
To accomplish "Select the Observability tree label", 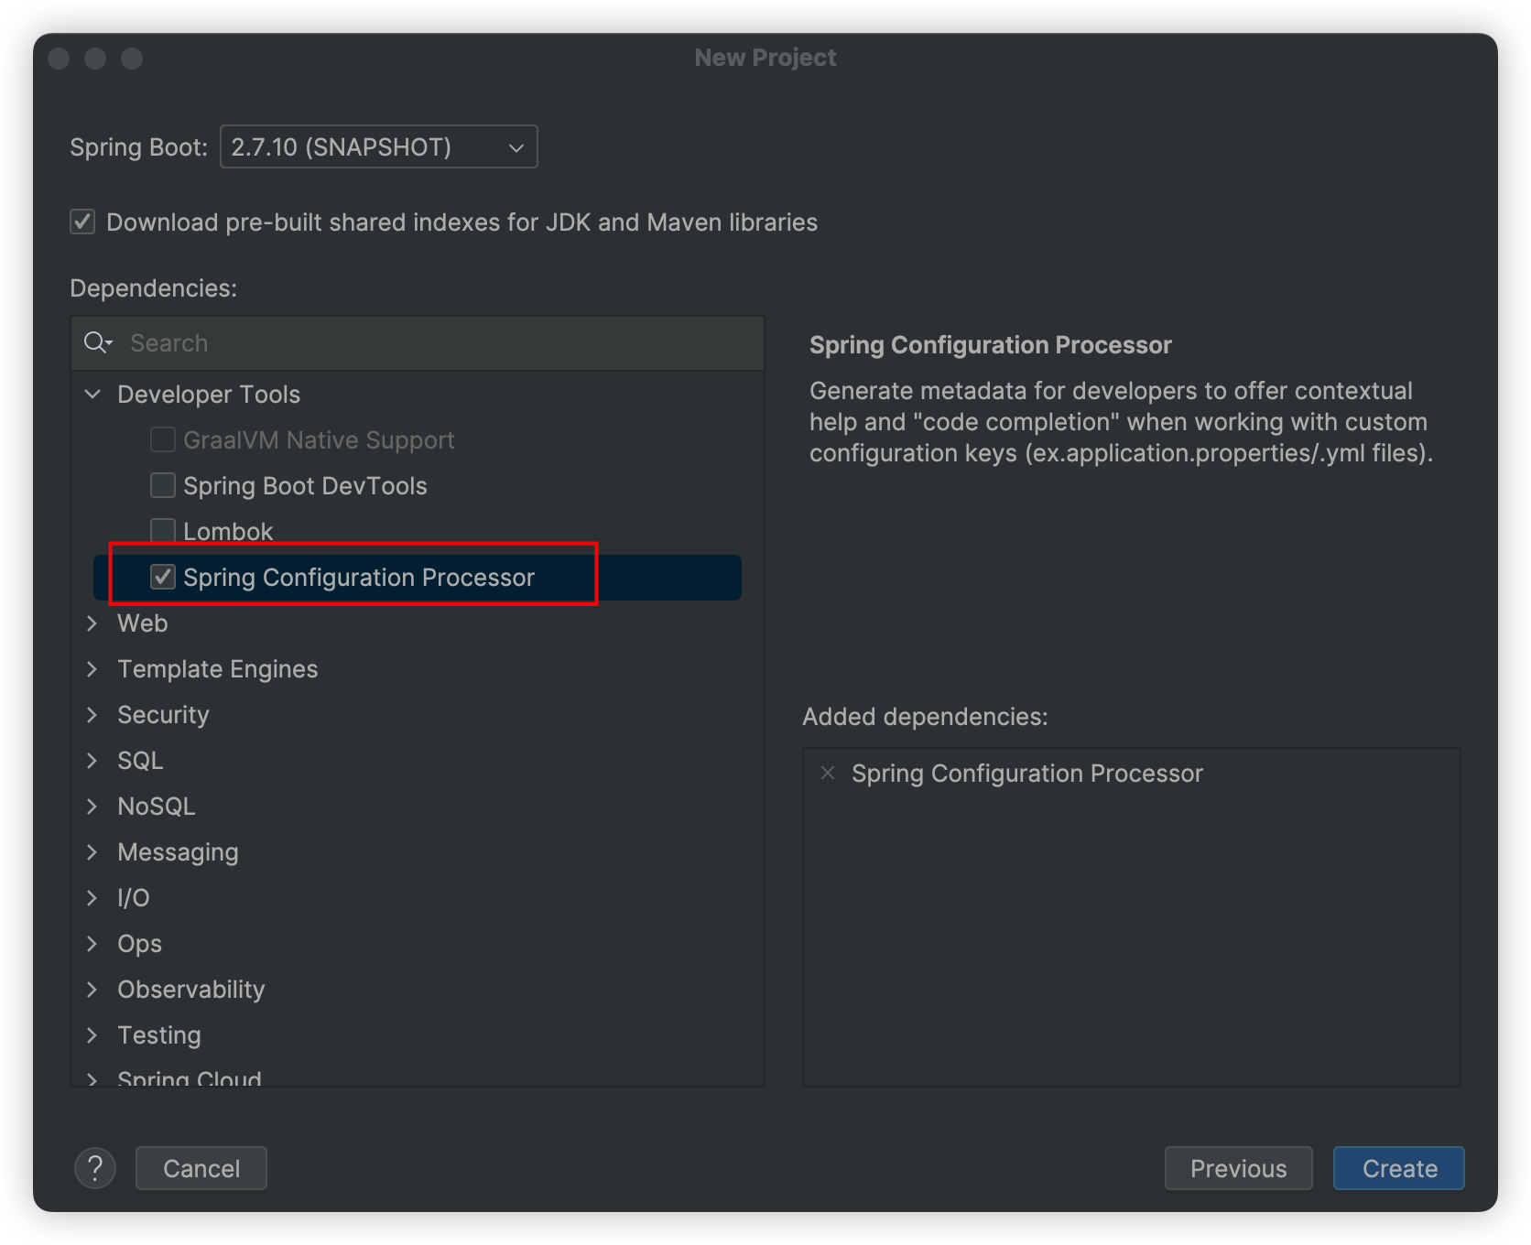I will [191, 990].
